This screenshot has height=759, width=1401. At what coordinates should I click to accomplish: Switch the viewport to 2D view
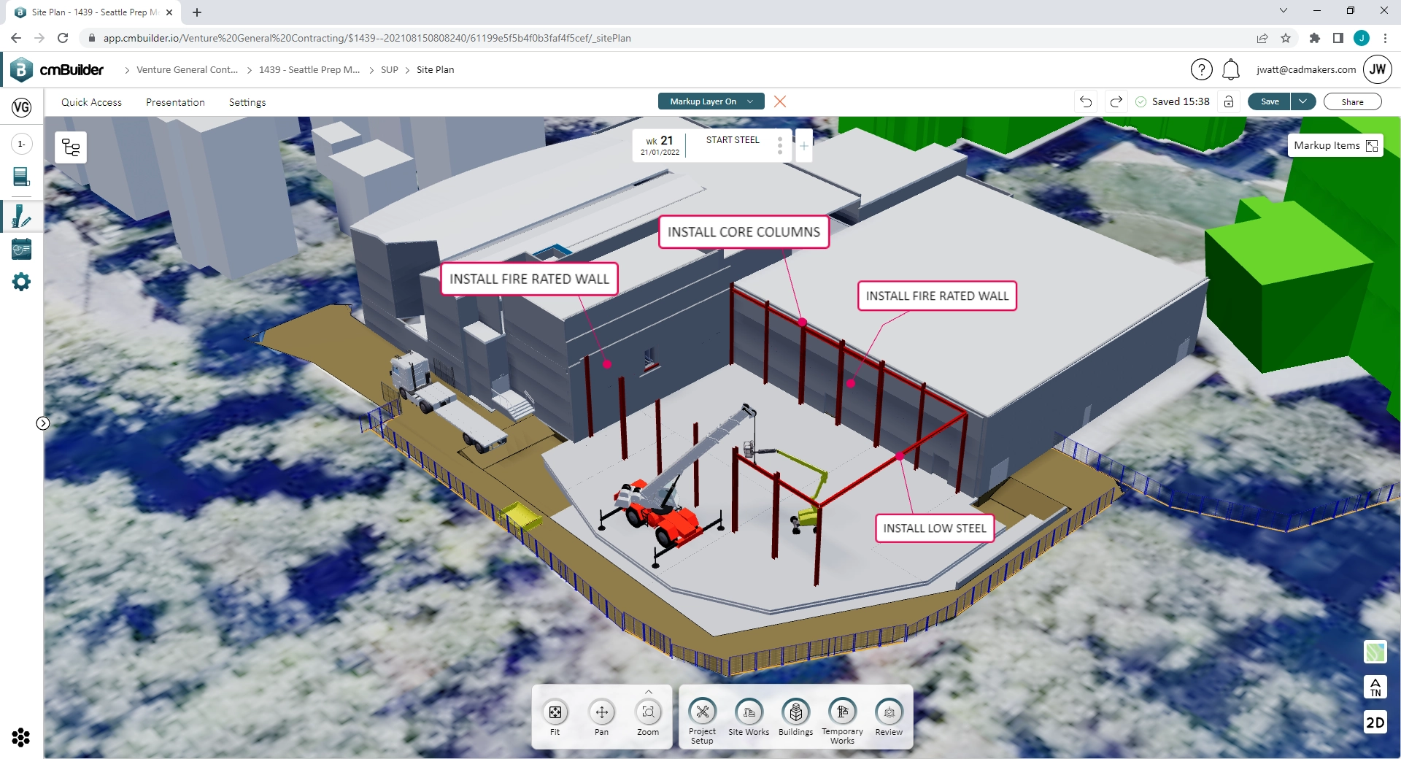coord(1375,723)
